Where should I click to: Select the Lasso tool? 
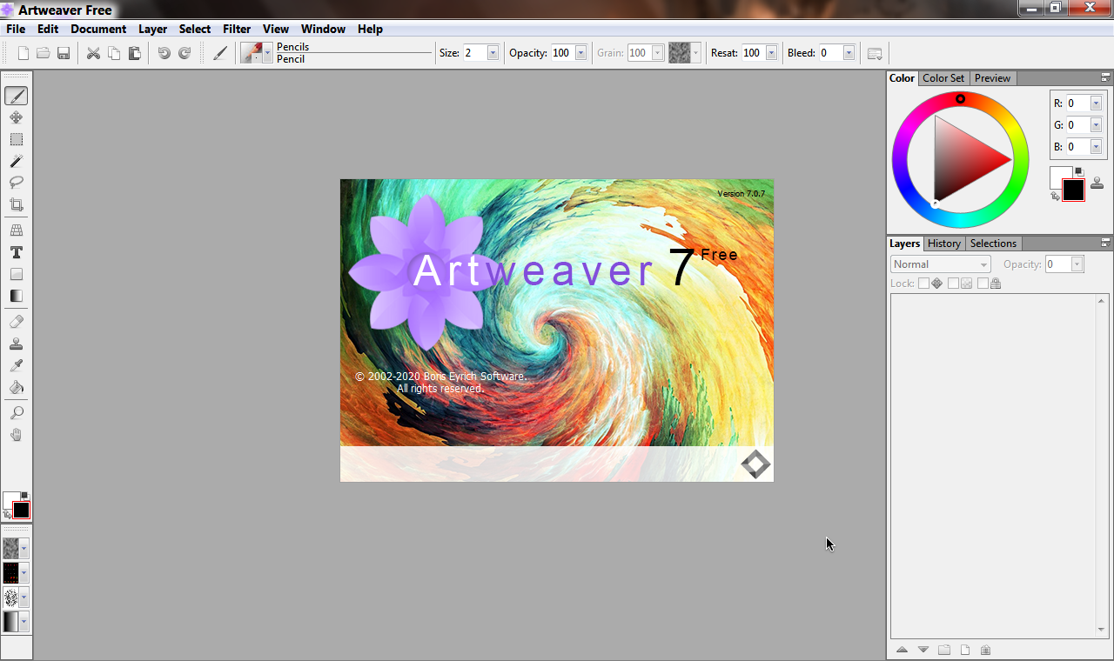[x=16, y=183]
